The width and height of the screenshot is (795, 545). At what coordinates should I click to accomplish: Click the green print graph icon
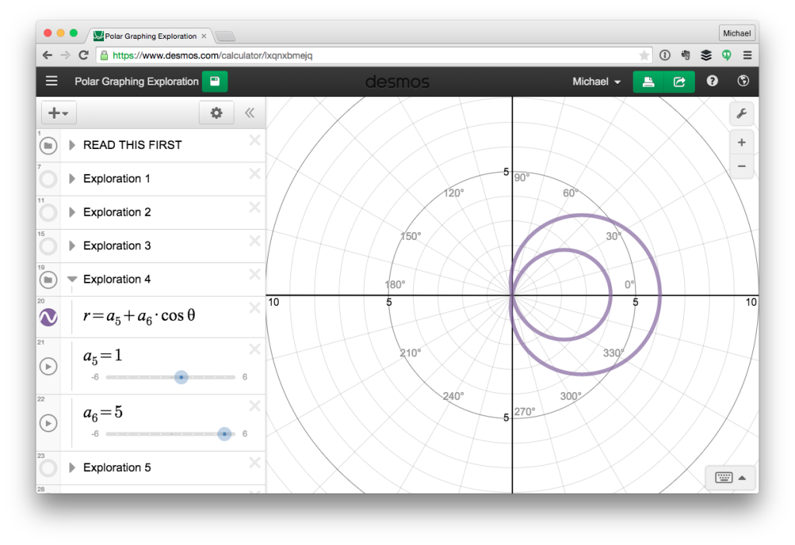click(648, 81)
